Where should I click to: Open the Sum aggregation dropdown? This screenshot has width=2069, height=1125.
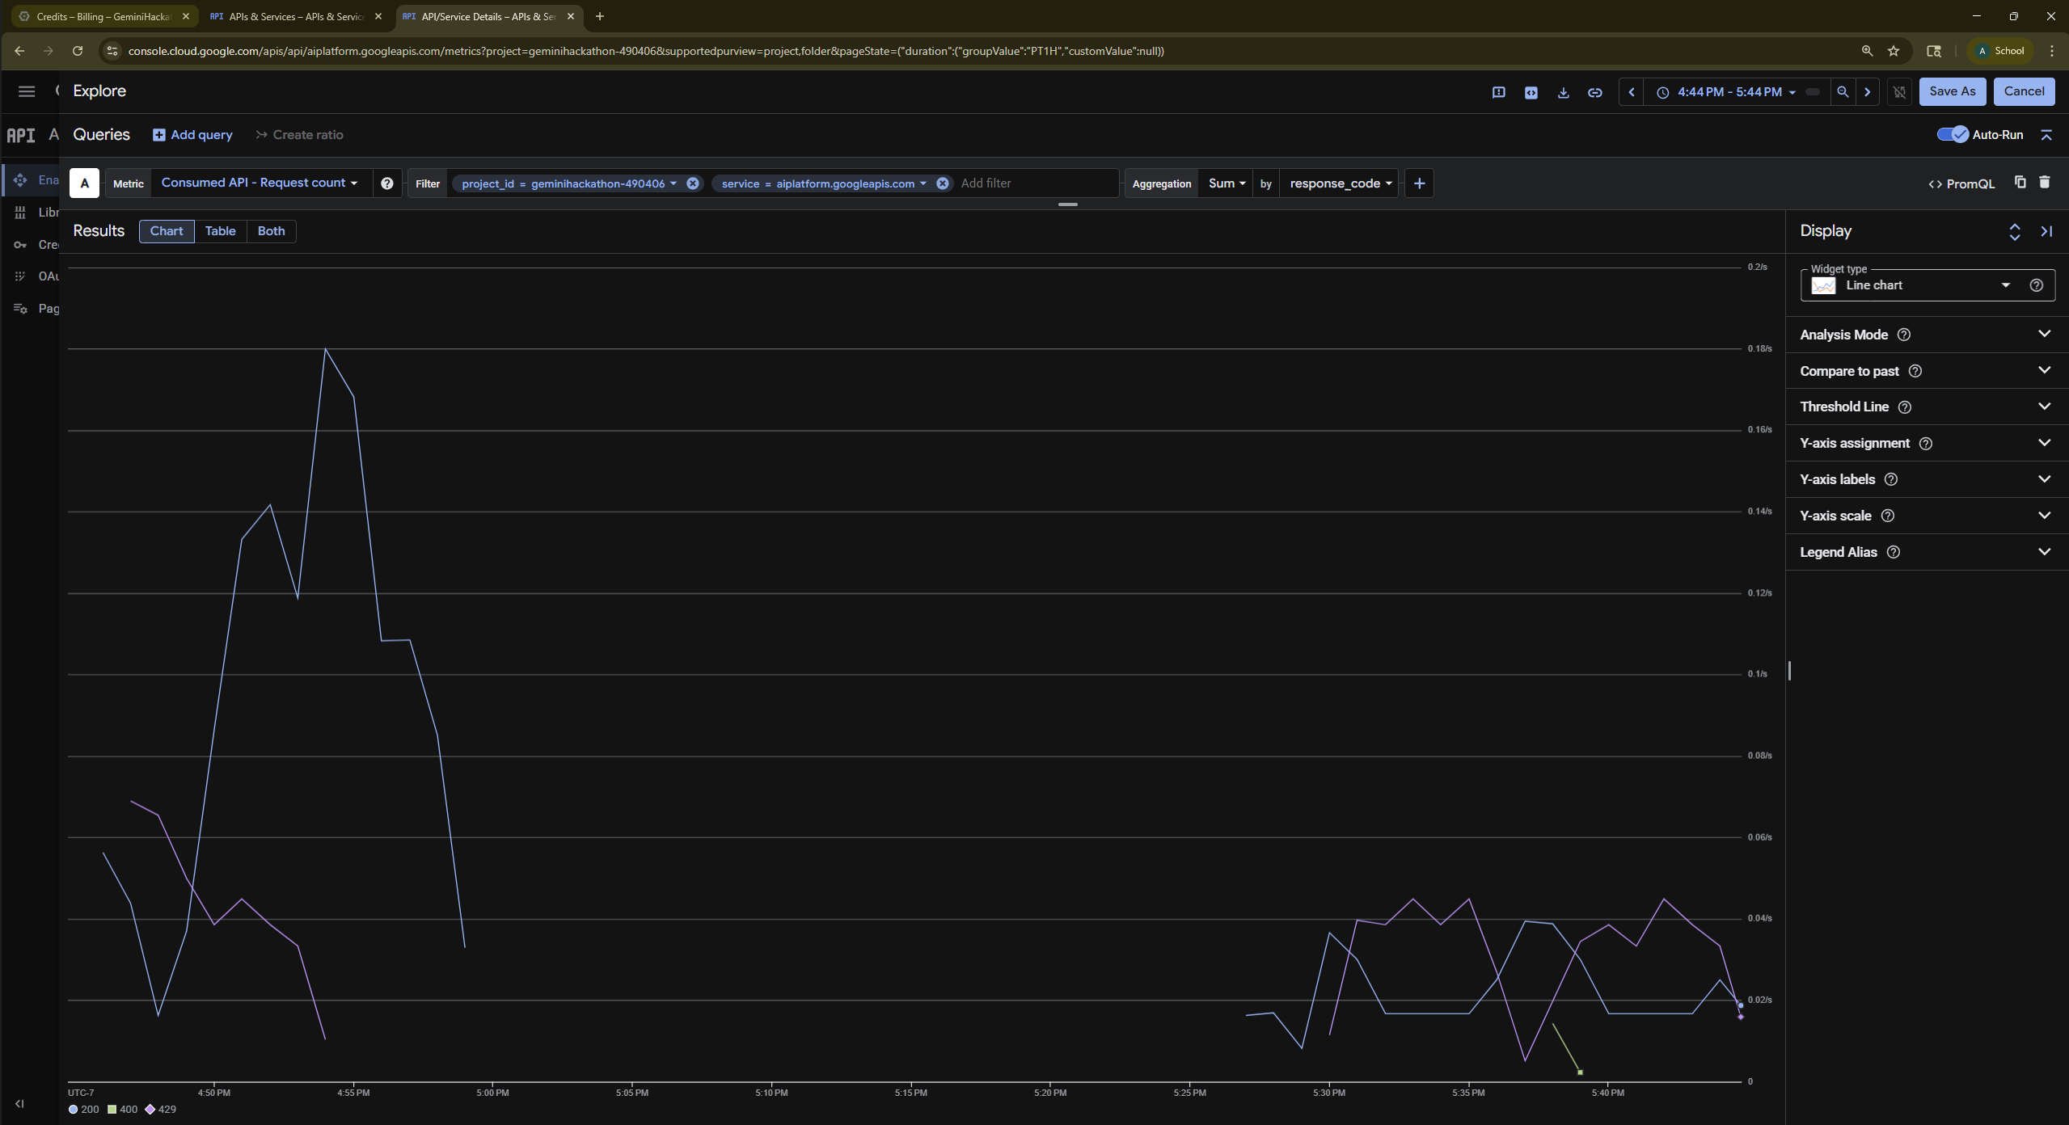click(x=1226, y=183)
